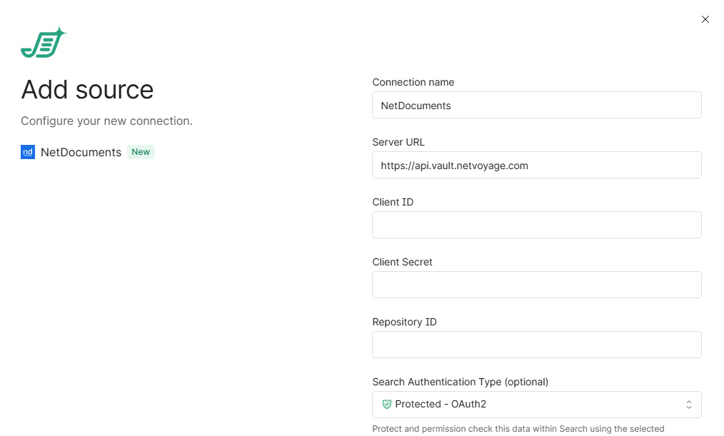Click the 'Repository ID' label
The image size is (724, 436).
click(x=404, y=322)
